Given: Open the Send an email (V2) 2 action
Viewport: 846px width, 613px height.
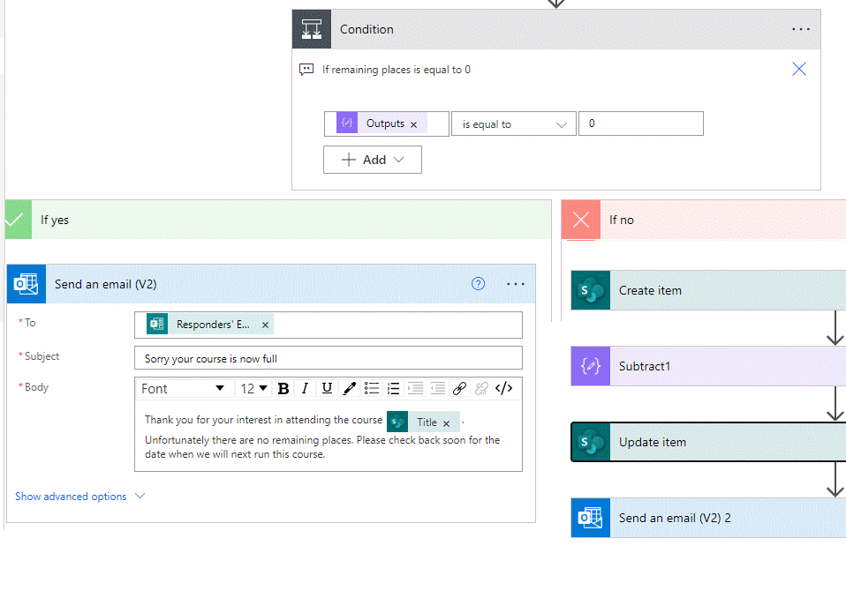Looking at the screenshot, I should coord(708,519).
